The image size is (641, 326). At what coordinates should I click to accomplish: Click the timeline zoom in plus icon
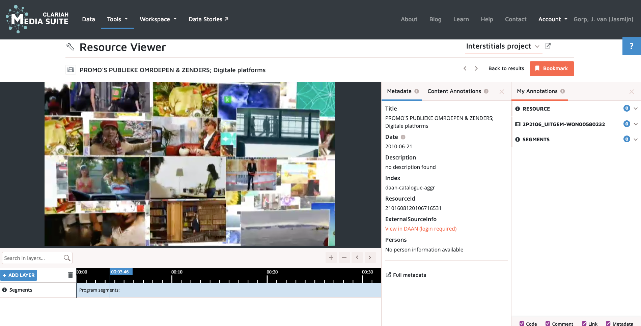331,258
